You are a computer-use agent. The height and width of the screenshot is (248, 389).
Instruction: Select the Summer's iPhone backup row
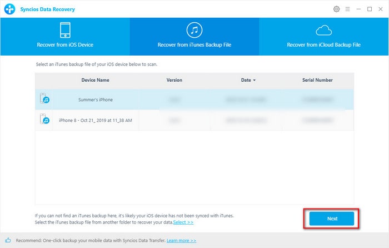194,100
